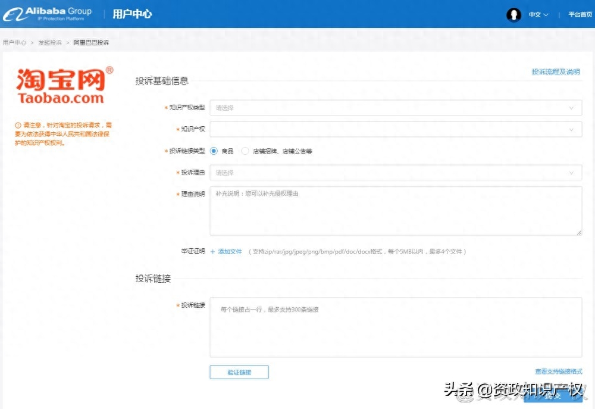The width and height of the screenshot is (595, 409).
Task: Focus the 投诉链接 text area
Action: 396,327
